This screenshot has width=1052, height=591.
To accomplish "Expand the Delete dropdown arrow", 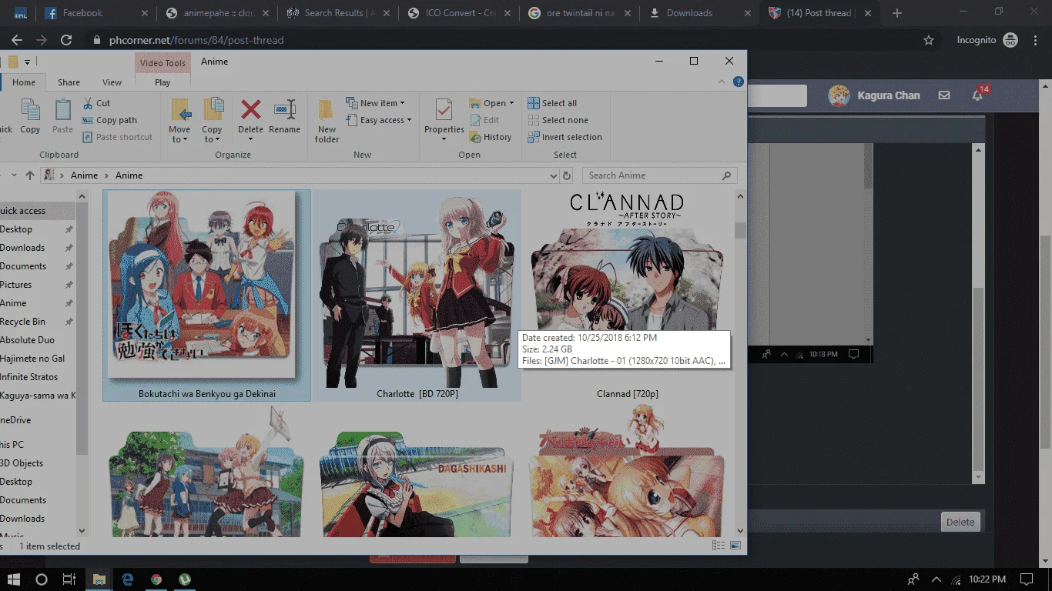I will (250, 139).
